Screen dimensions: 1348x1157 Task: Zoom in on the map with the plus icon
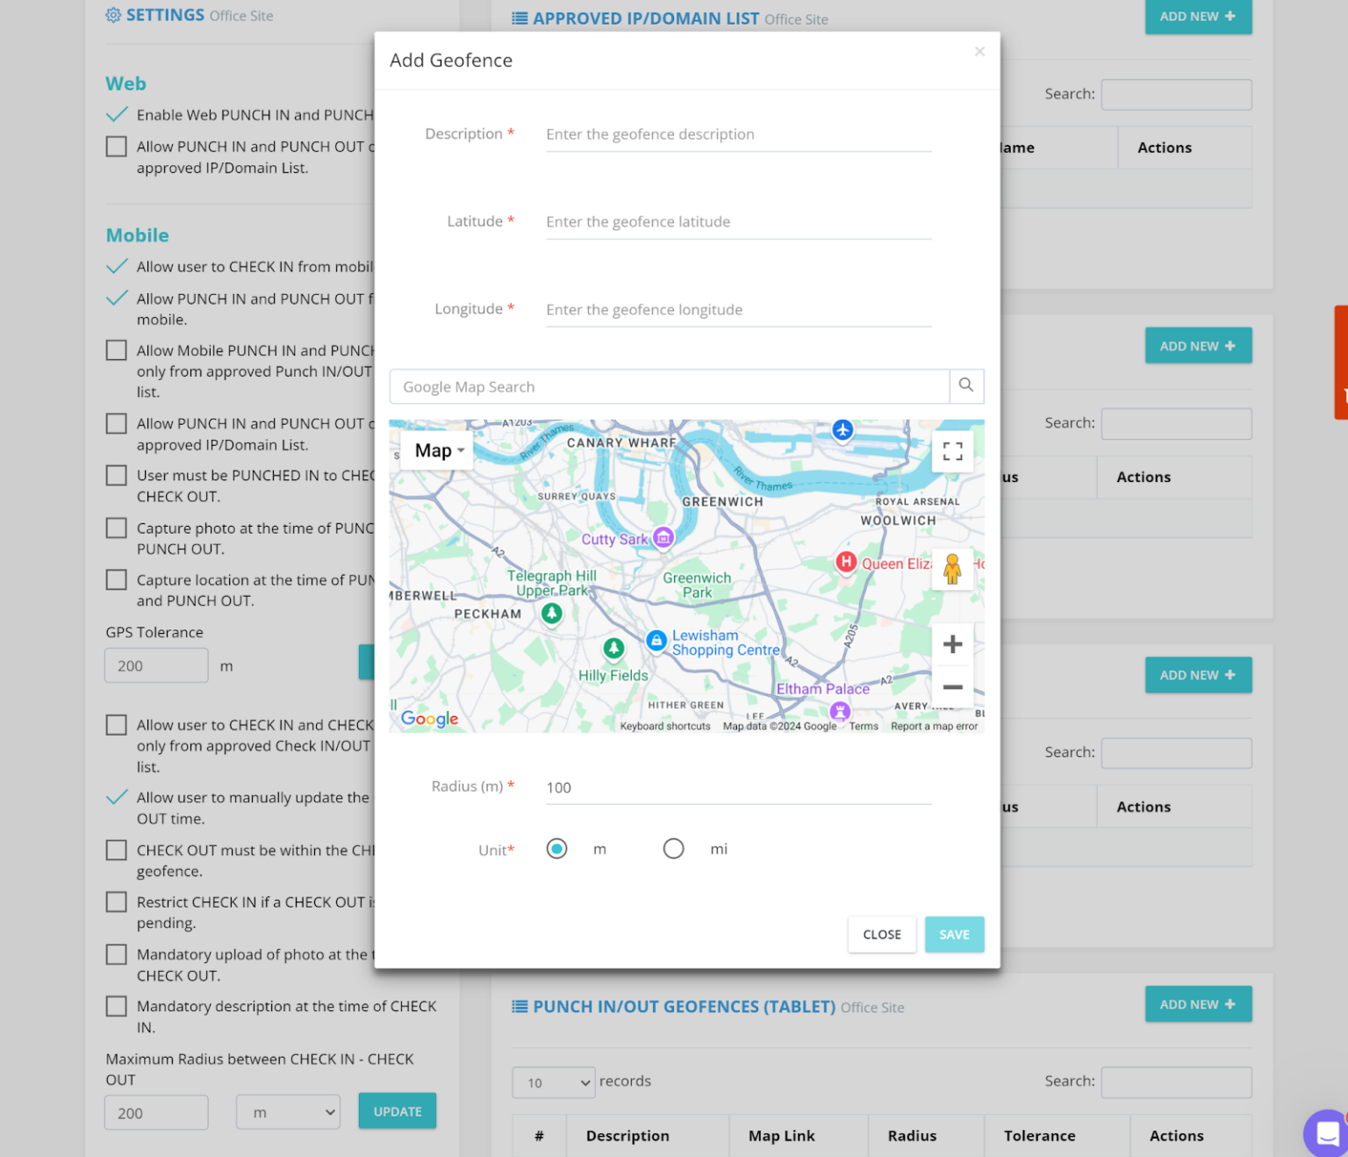pos(952,643)
